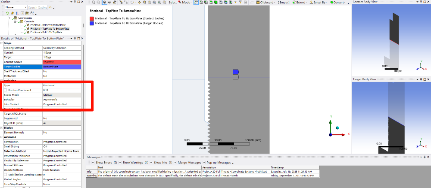Pin the Outline panel
431x188 pixels.
click(x=75, y=2)
